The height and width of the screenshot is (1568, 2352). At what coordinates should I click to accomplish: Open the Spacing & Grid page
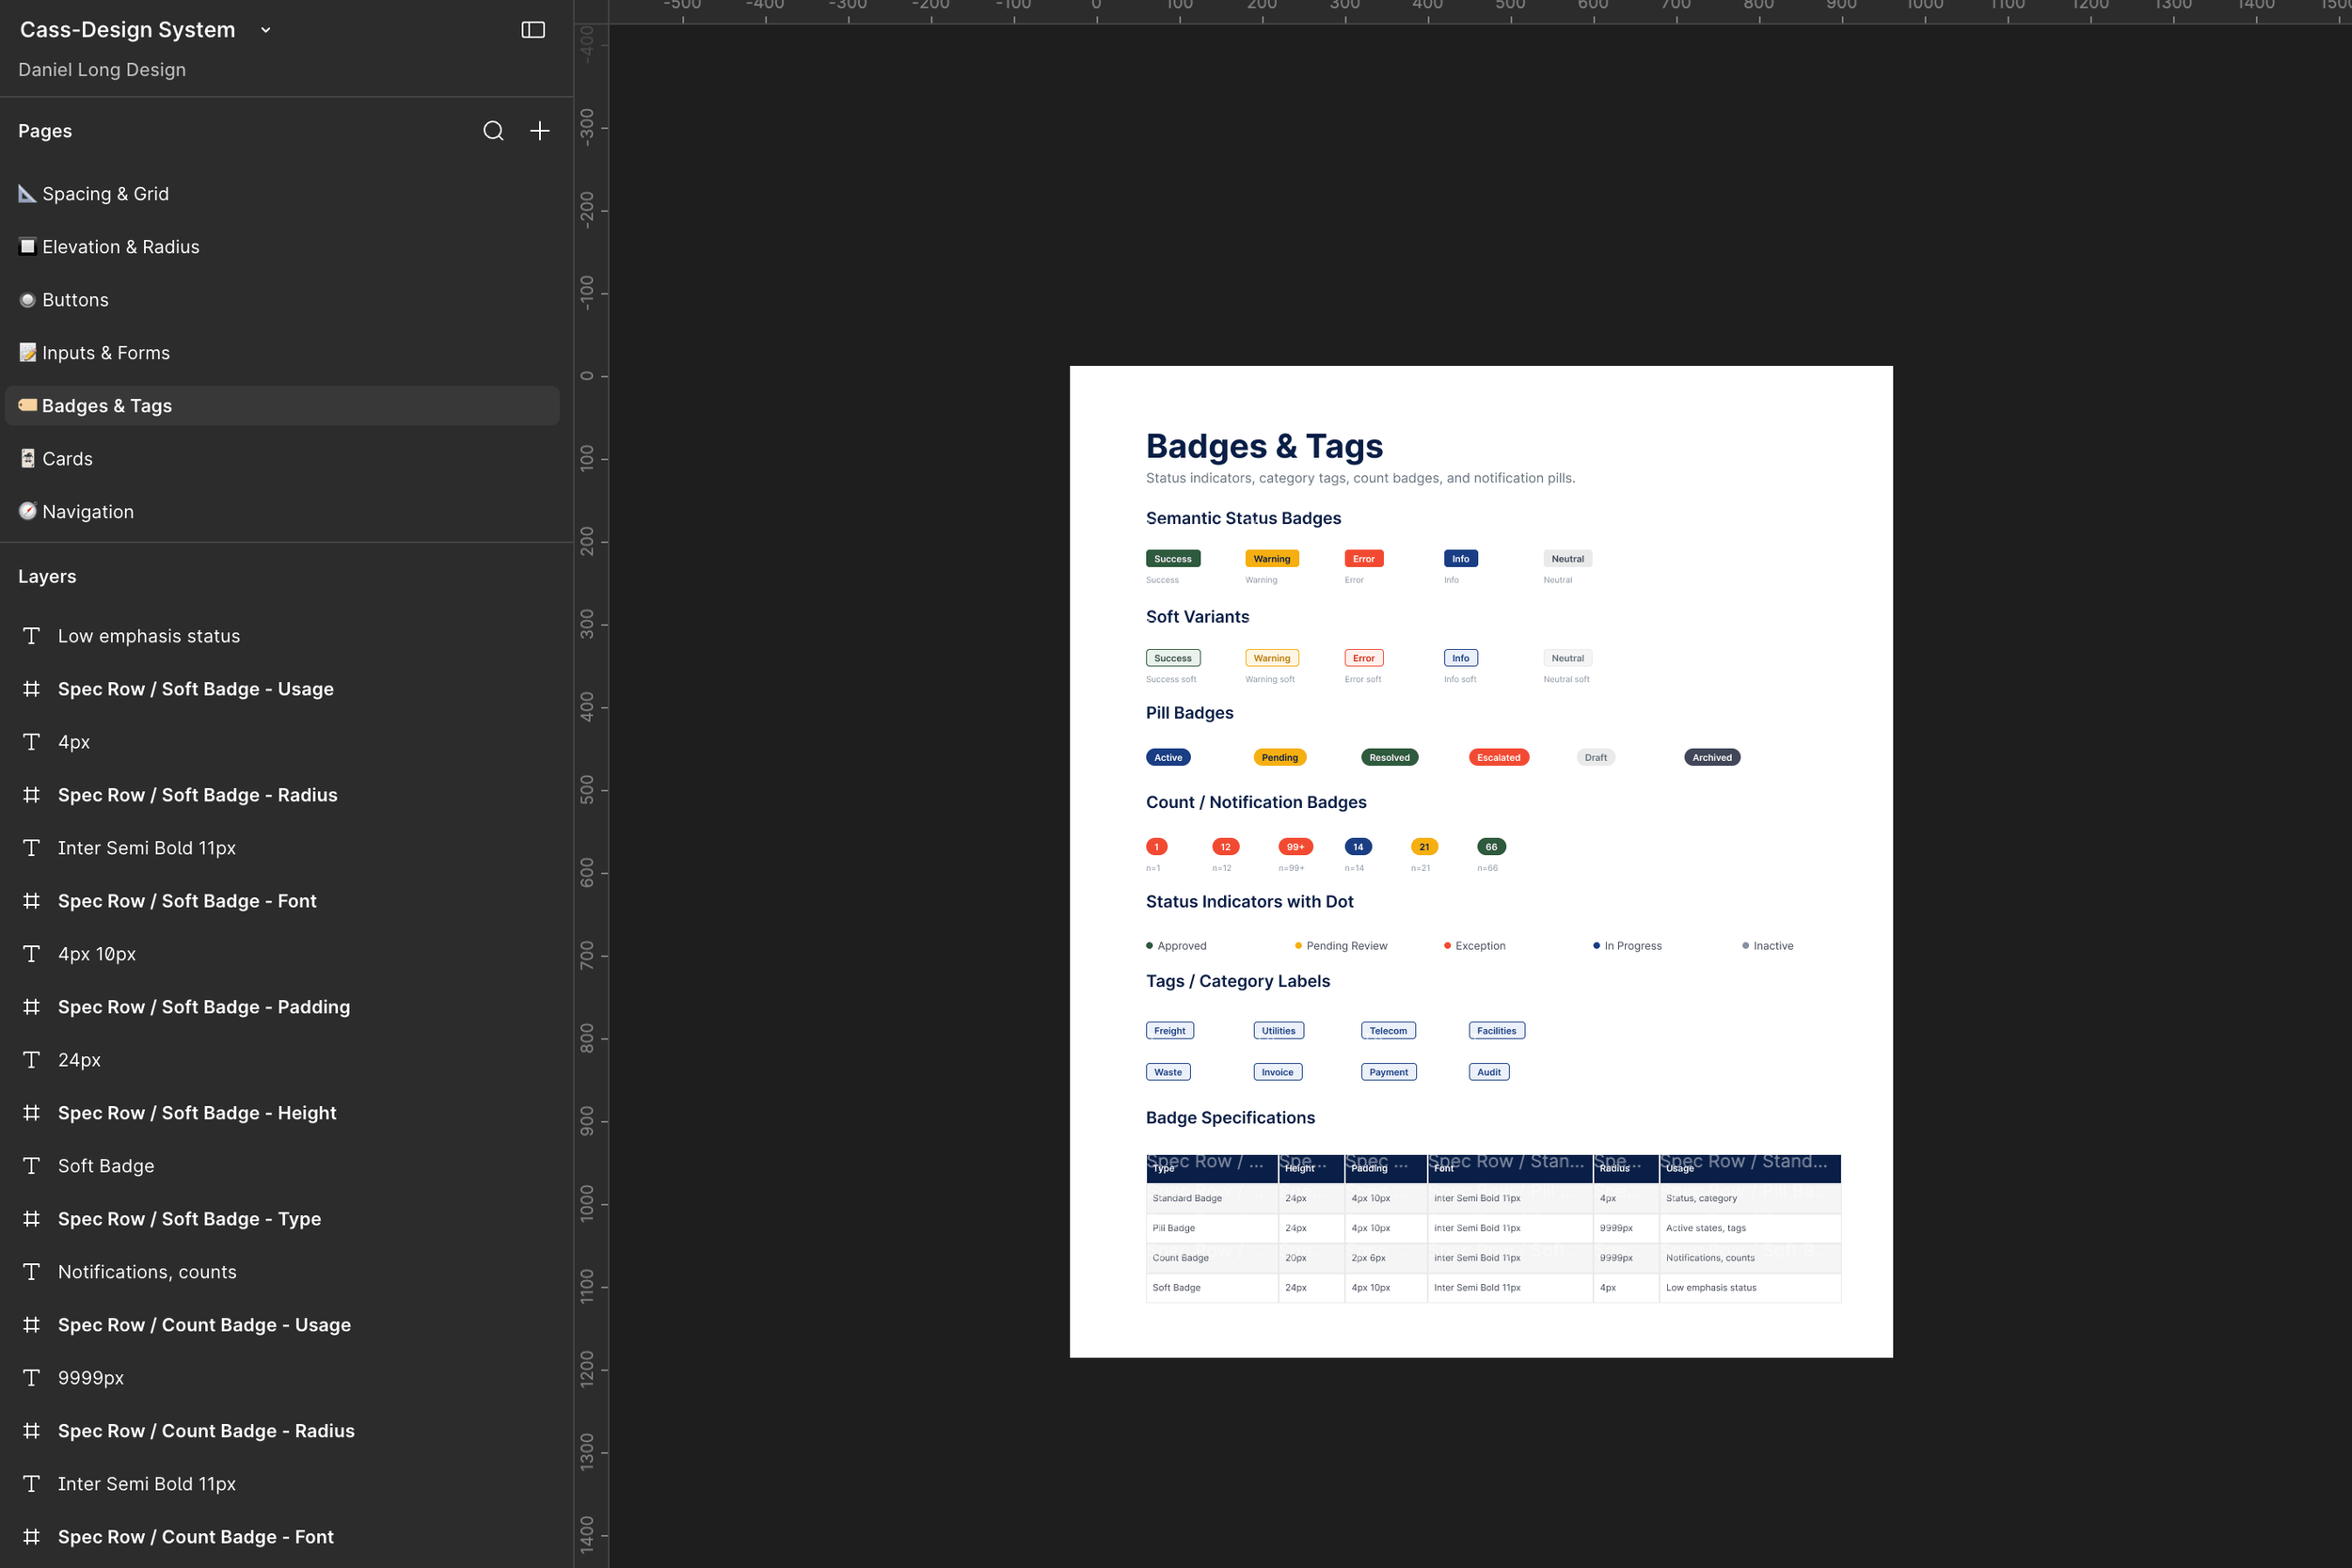(282, 194)
